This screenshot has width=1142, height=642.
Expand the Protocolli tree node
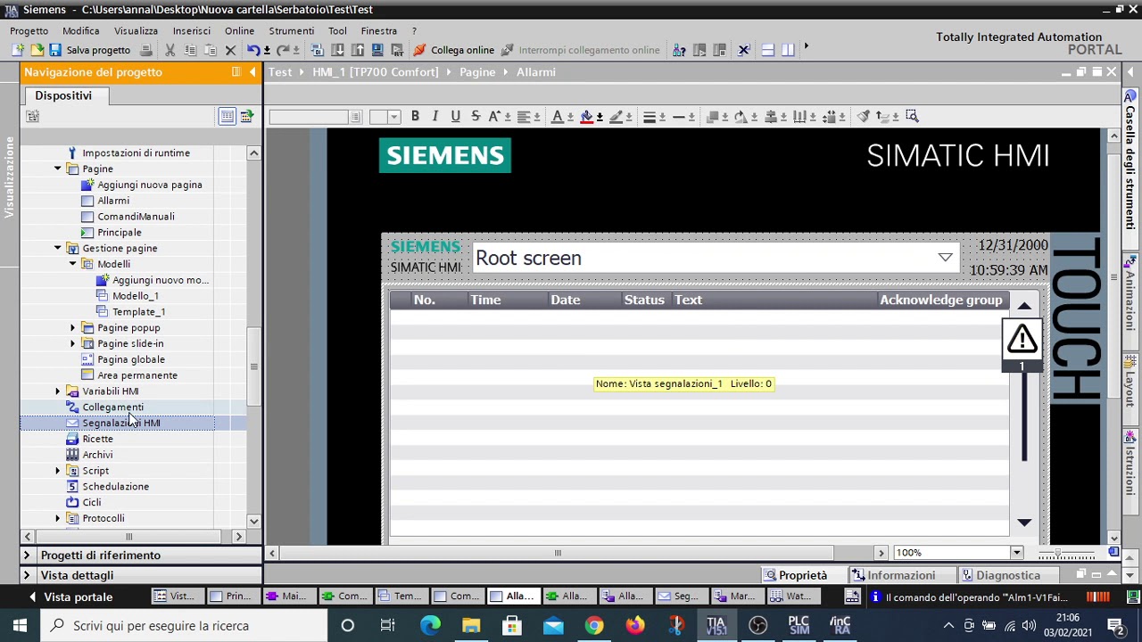pos(58,518)
